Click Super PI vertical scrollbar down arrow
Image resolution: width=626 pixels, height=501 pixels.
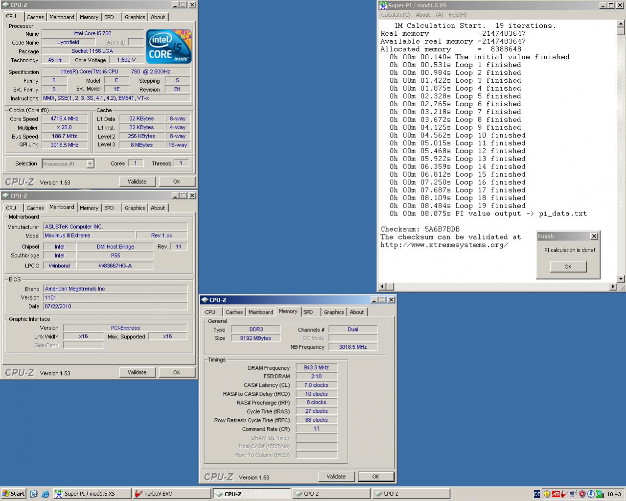pyautogui.click(x=621, y=279)
